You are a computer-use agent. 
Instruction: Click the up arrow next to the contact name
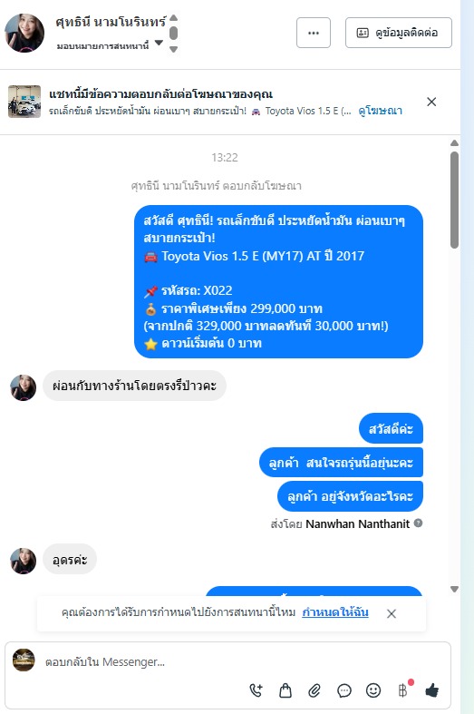(173, 18)
